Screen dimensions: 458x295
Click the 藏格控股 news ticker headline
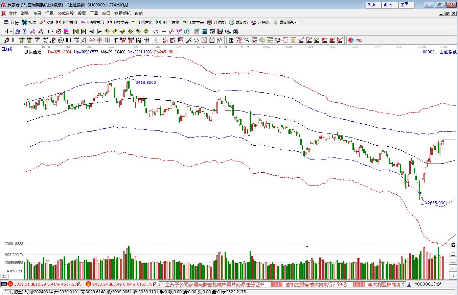point(316,285)
